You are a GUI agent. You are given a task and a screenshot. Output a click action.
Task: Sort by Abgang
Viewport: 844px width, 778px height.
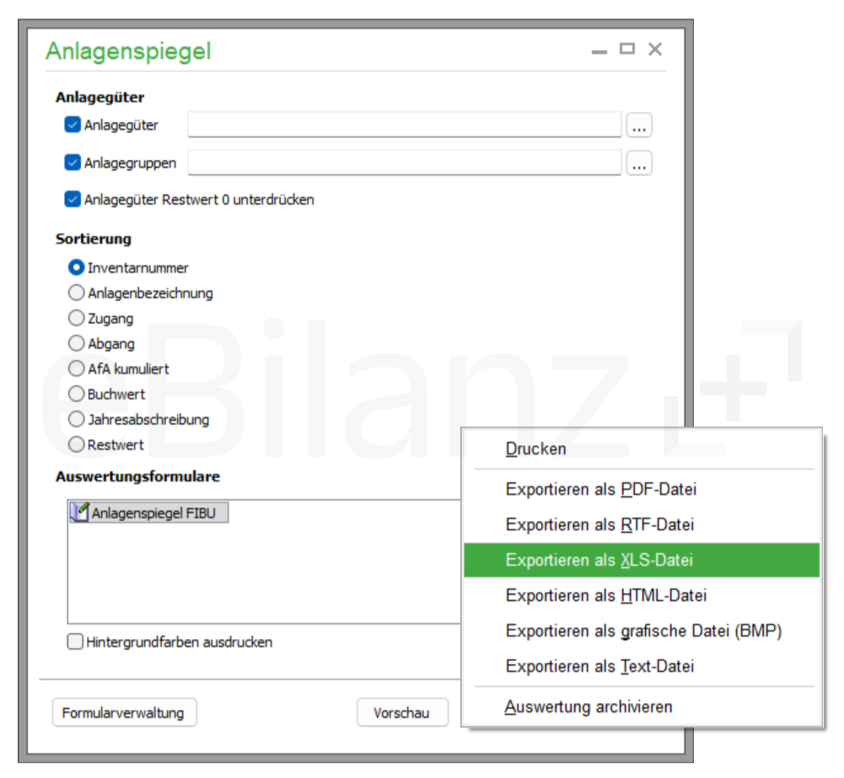[77, 343]
